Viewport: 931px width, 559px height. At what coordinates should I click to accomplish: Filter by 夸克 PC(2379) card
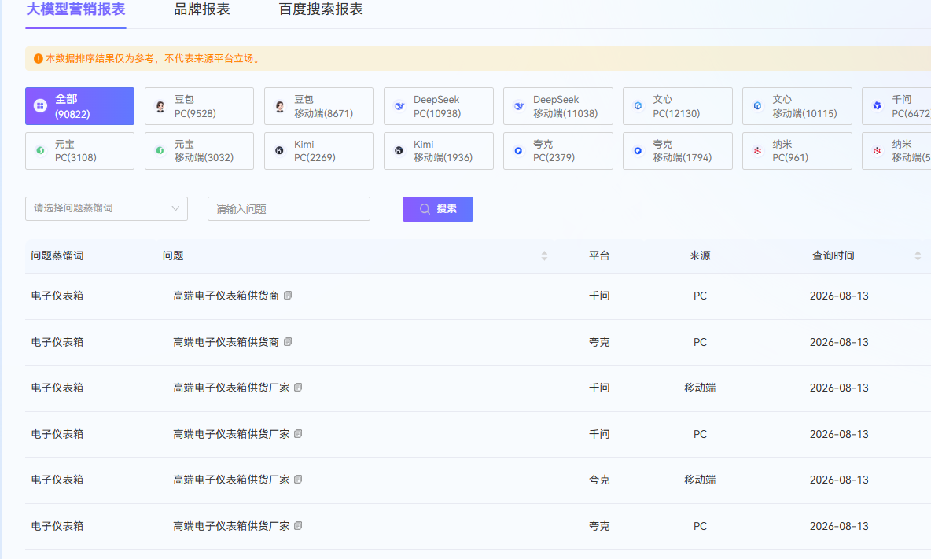click(558, 151)
